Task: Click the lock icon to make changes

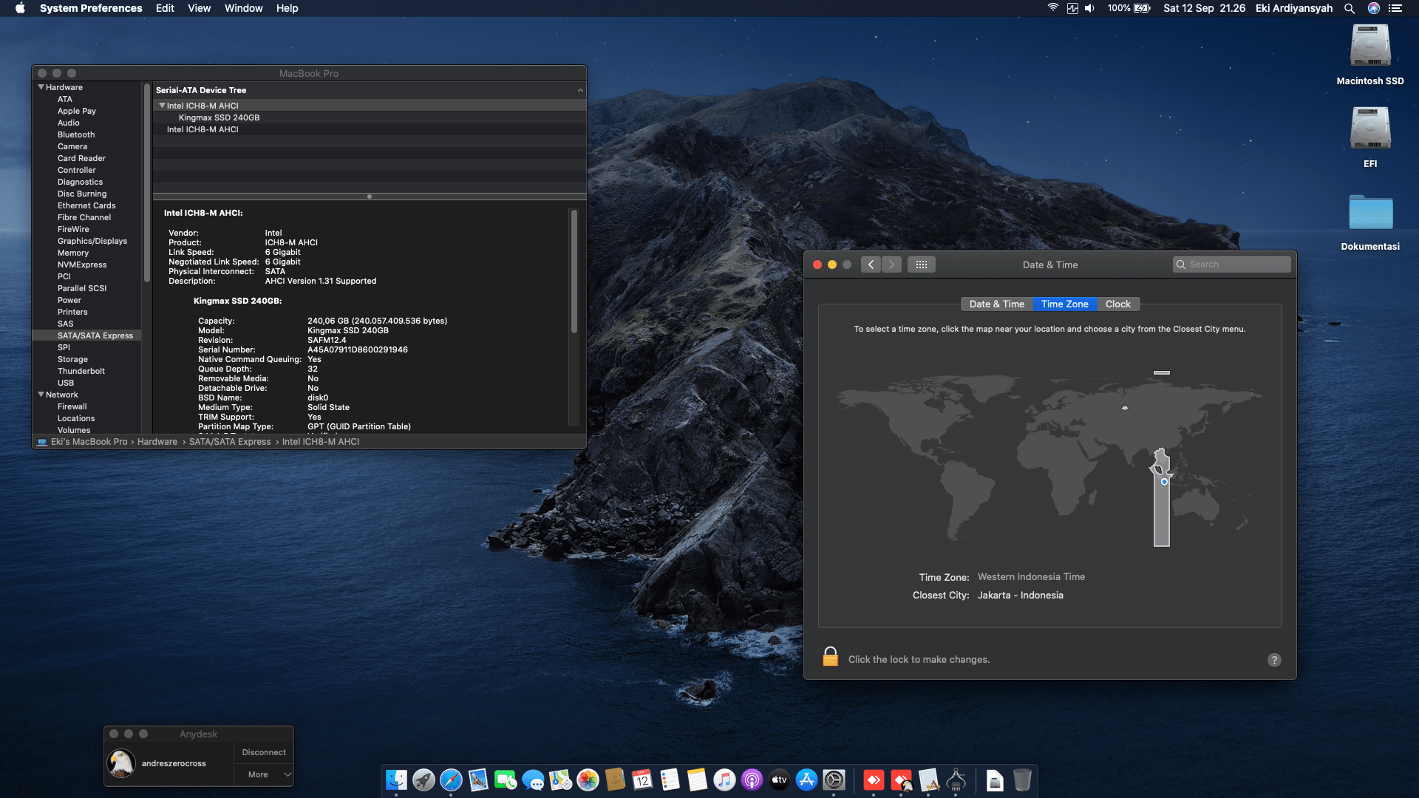Action: [830, 657]
